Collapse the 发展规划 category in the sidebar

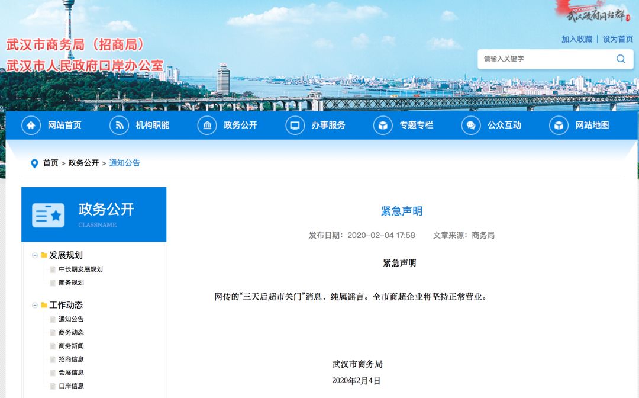coord(35,255)
